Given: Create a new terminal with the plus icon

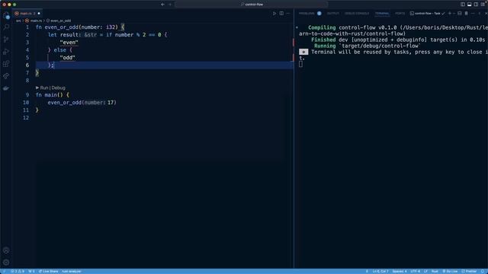Looking at the screenshot, I should pos(449,14).
